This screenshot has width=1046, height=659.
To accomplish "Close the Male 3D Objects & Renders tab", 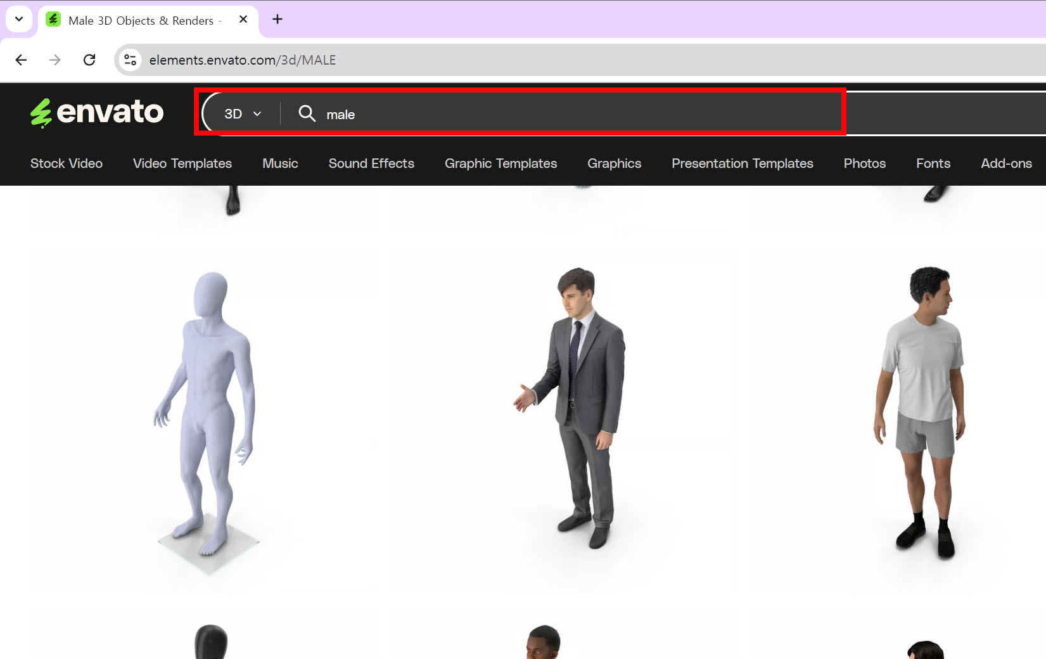I will click(x=243, y=20).
